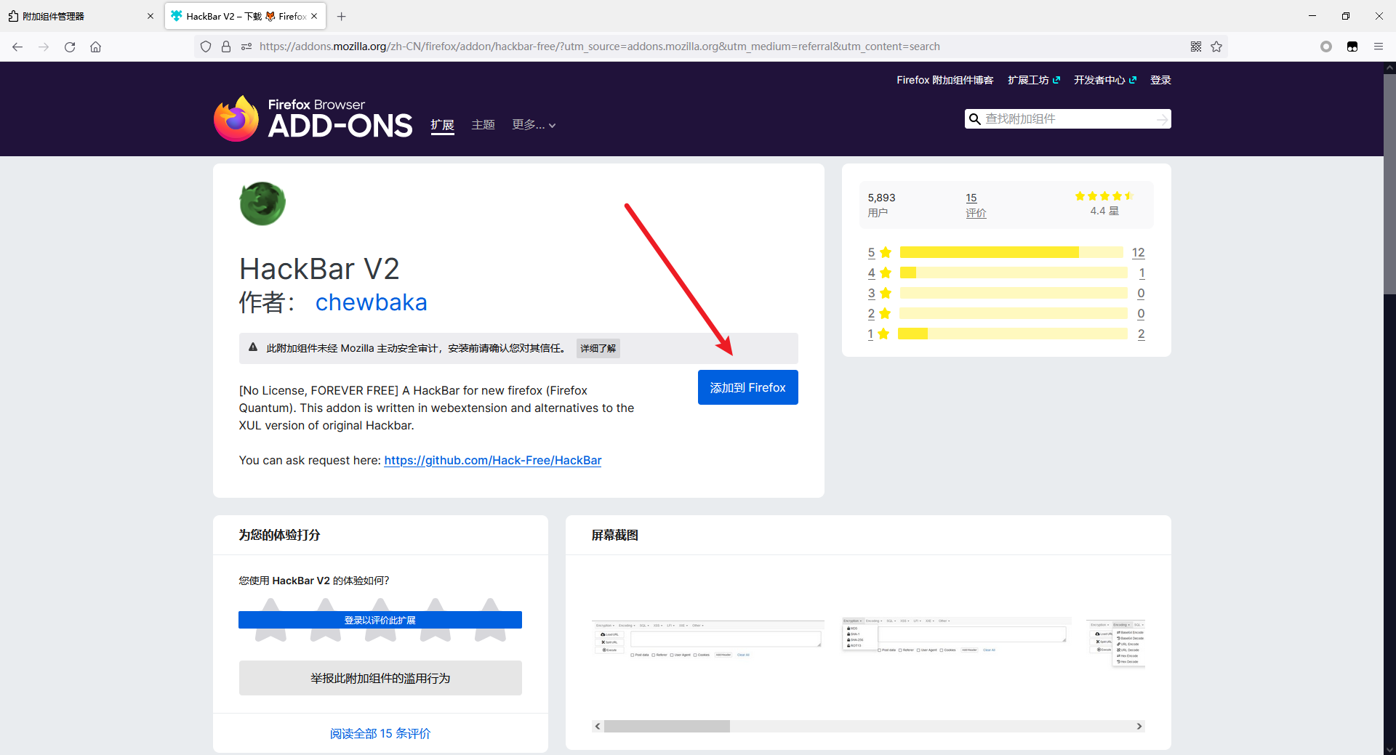Click the black extension icon in toolbar

coord(1352,47)
